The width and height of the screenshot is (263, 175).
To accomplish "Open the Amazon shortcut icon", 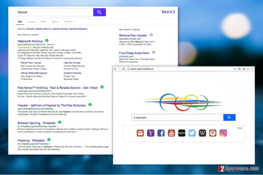I will point(181,133).
